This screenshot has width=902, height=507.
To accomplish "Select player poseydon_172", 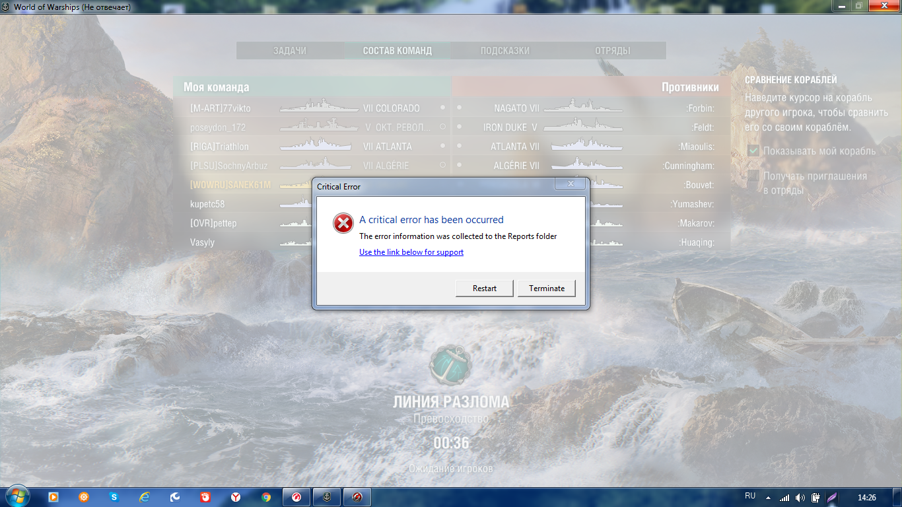I will pyautogui.click(x=218, y=127).
